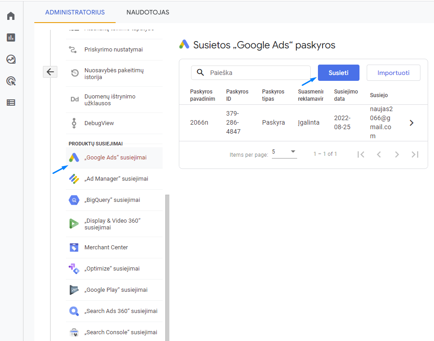Click Suasmeninto reklamavimo column header

coord(311,95)
